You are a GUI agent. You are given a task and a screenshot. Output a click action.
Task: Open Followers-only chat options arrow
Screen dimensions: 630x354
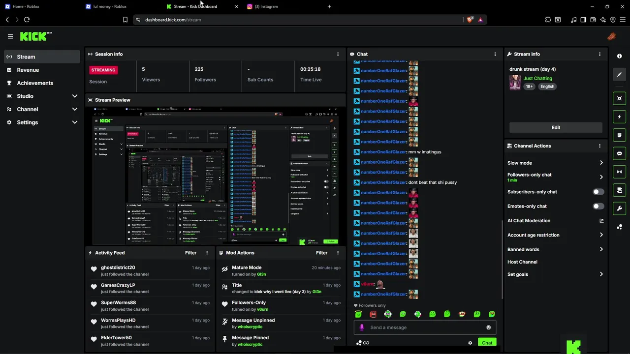601,177
